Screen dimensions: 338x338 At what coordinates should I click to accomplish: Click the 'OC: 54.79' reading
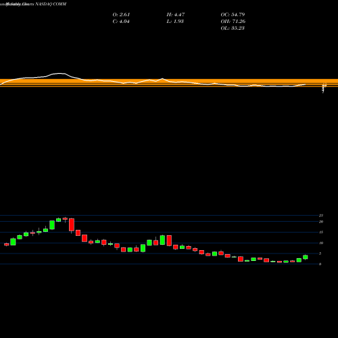pos(233,15)
